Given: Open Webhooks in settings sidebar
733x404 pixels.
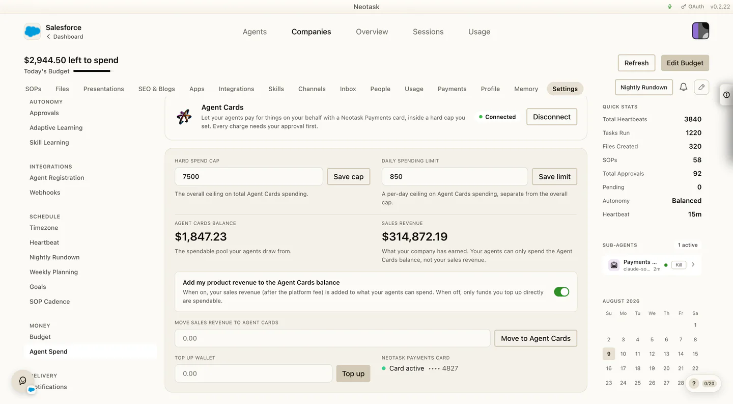Looking at the screenshot, I should [x=45, y=193].
